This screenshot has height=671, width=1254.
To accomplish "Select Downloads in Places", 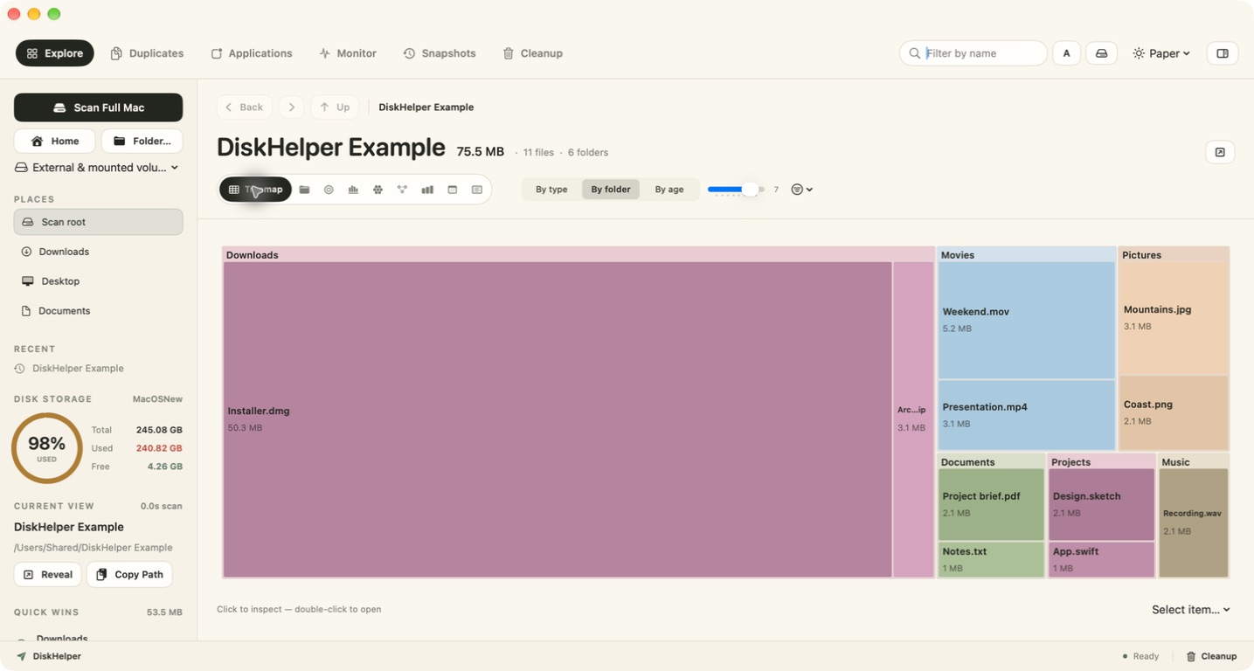I will 99,252.
